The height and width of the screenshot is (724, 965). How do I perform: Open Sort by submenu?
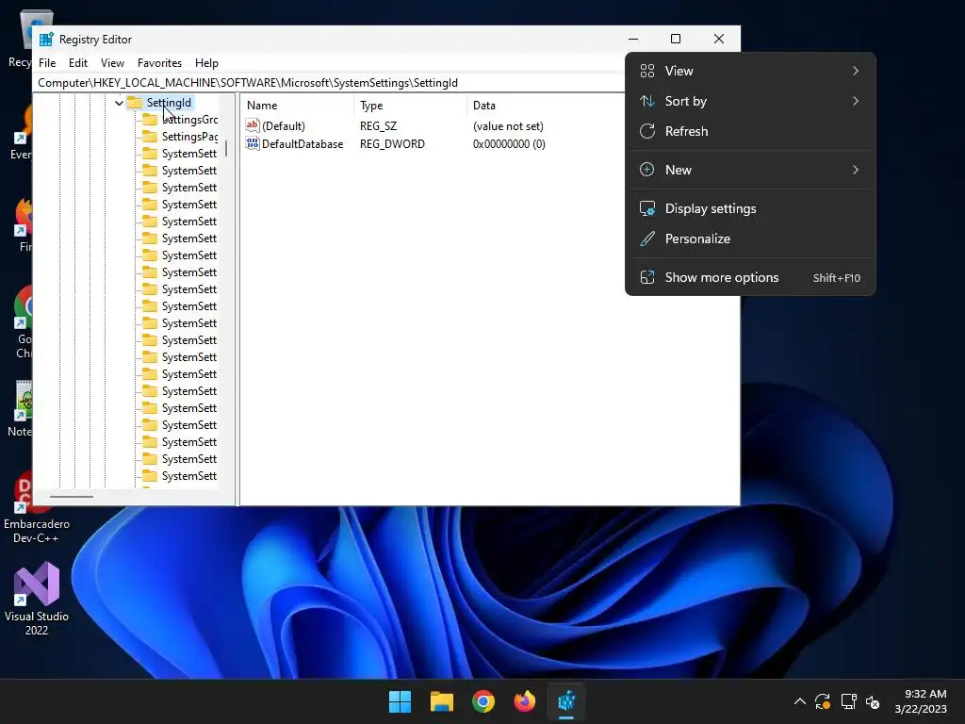750,101
